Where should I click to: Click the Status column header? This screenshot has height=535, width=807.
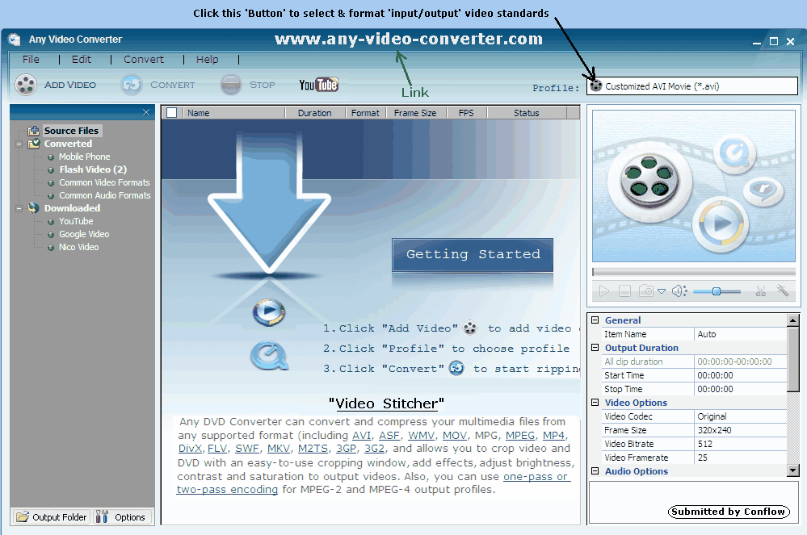527,112
